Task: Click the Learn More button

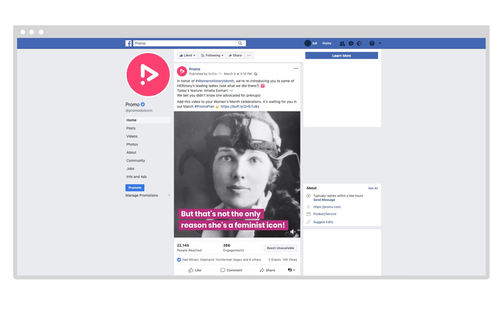Action: [x=341, y=56]
